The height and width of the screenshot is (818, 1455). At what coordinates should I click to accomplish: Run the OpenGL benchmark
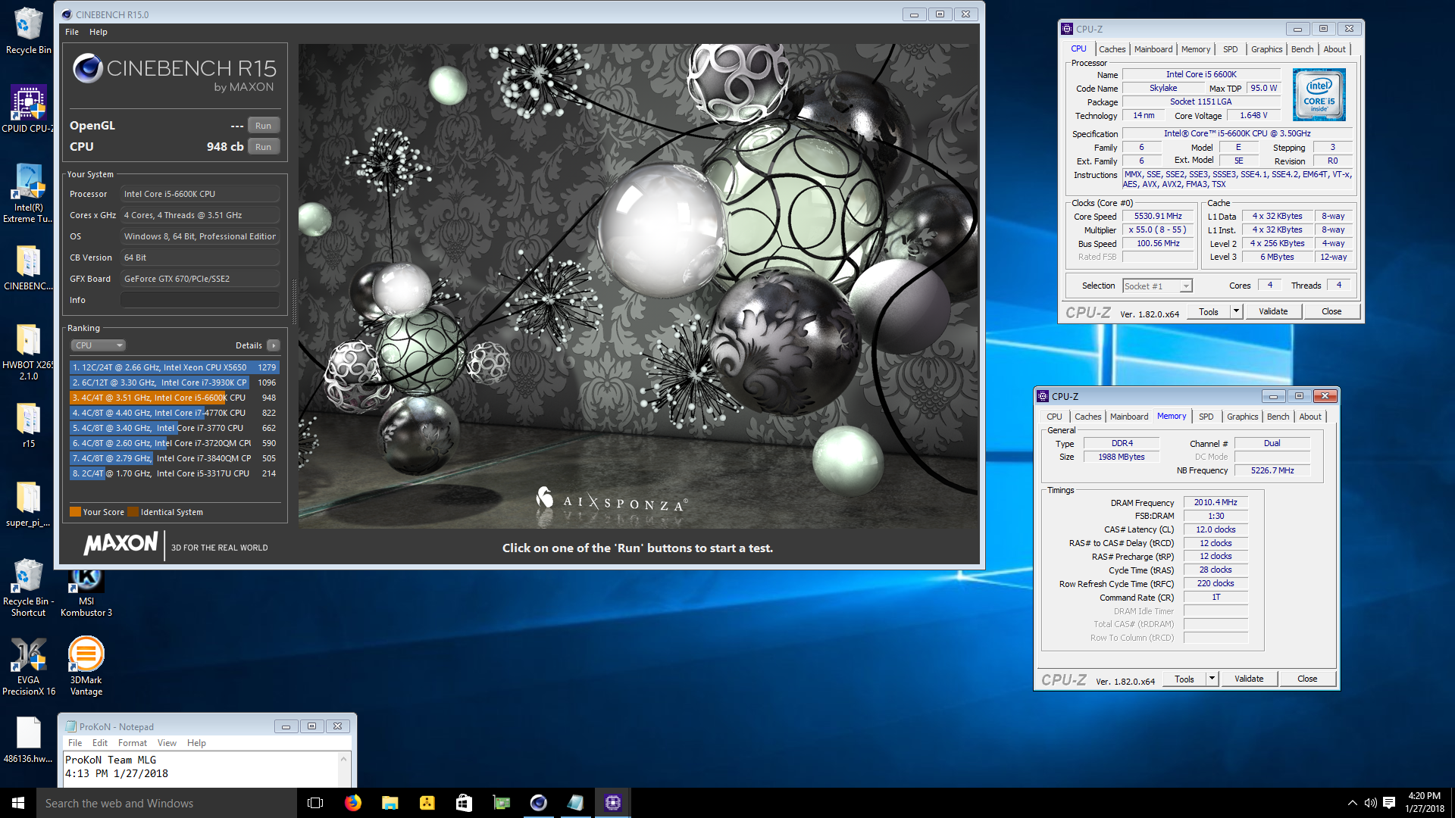pos(263,126)
